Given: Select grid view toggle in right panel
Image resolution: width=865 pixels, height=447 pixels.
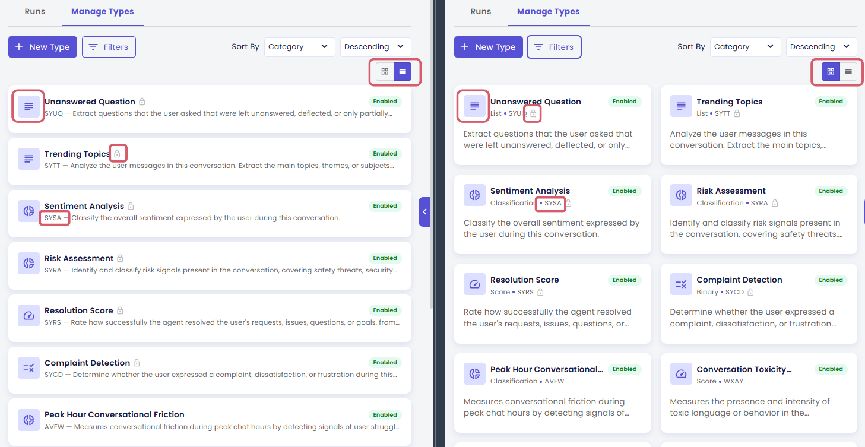Looking at the screenshot, I should 831,72.
